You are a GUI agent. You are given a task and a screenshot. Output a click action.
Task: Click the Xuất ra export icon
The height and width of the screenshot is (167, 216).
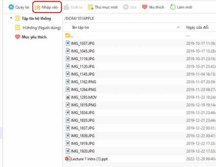[66, 7]
